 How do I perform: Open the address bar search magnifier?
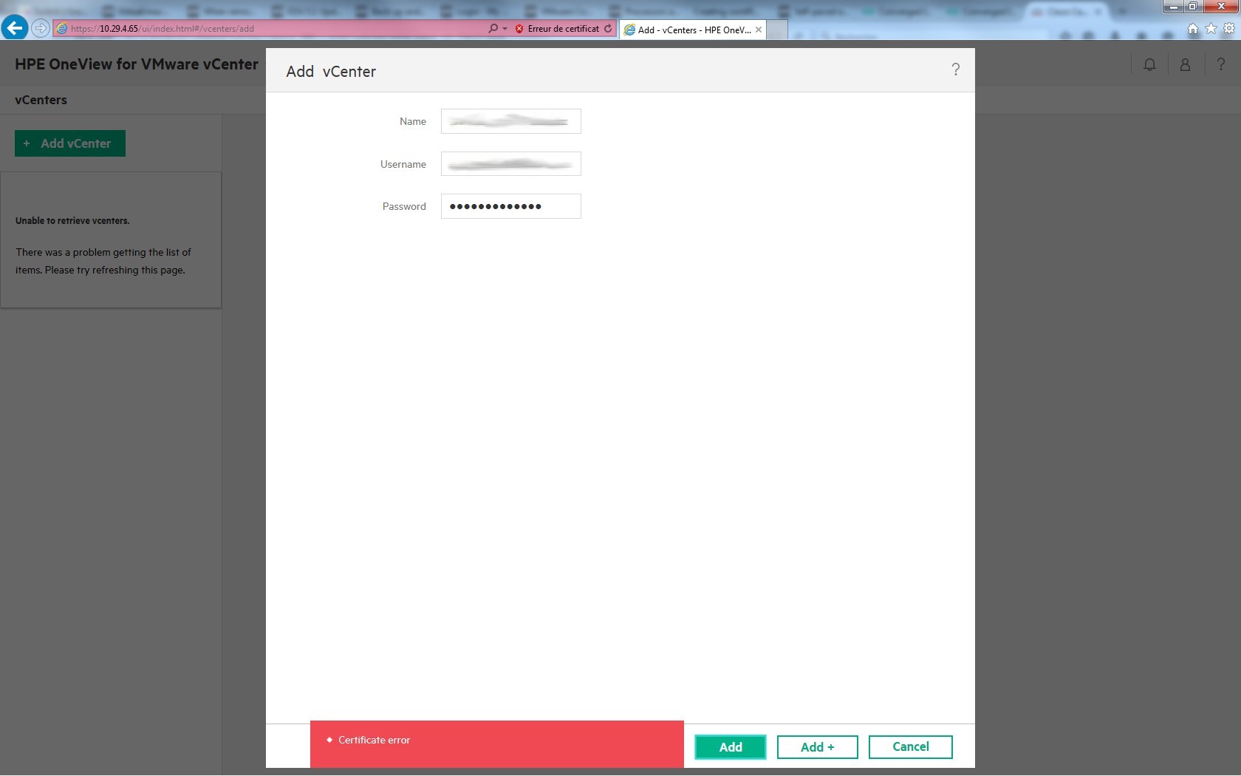493,29
